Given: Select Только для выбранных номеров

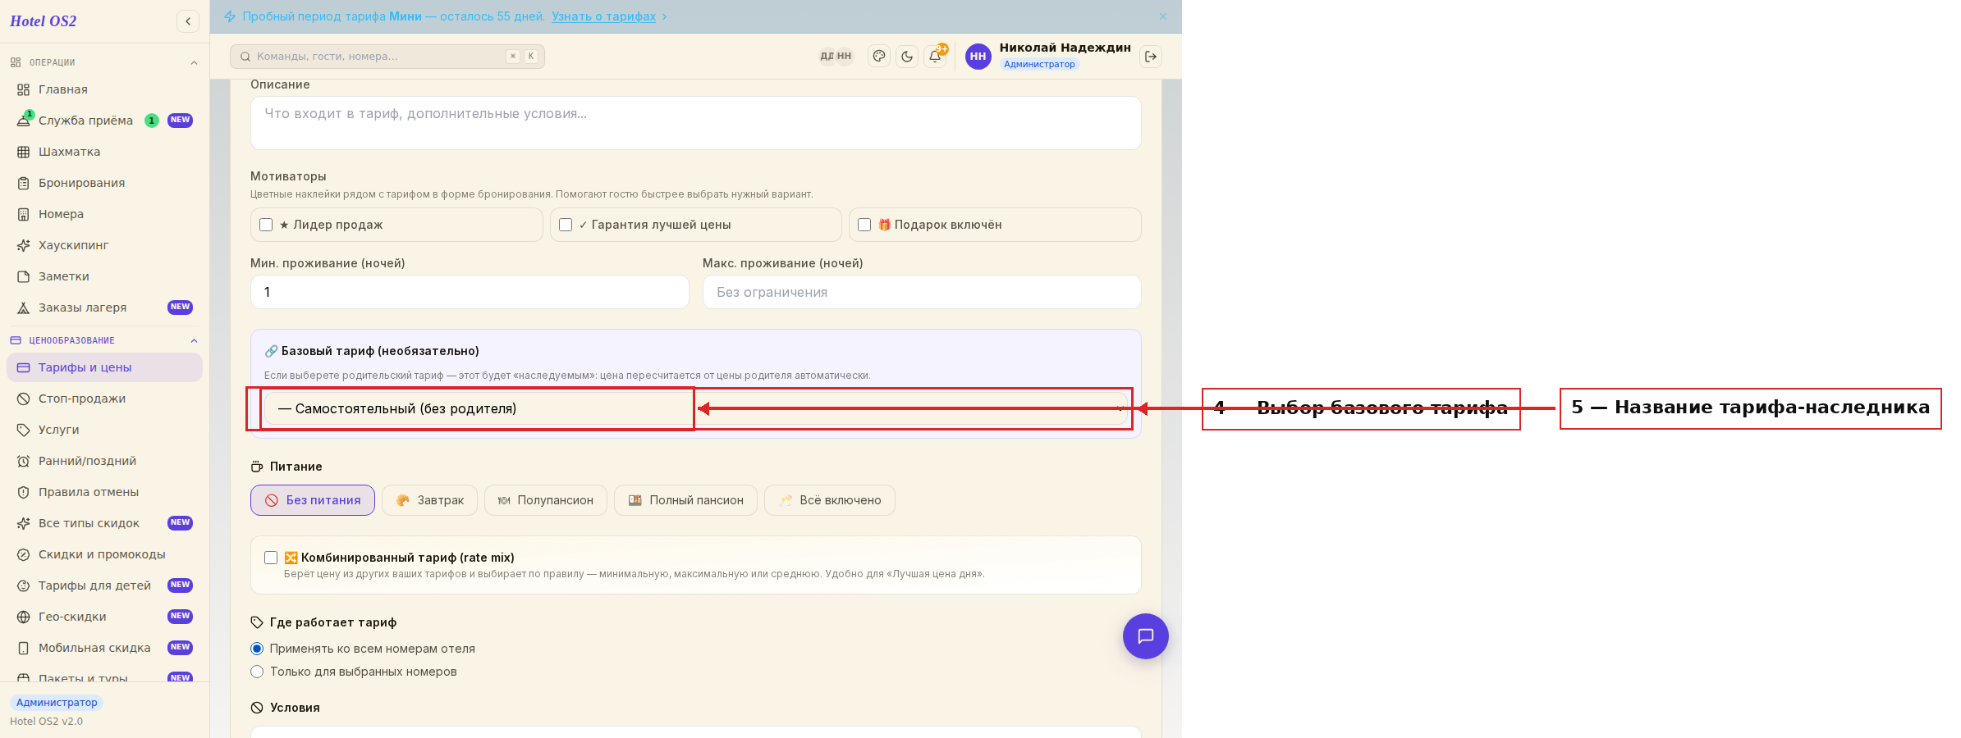Looking at the screenshot, I should tap(257, 672).
